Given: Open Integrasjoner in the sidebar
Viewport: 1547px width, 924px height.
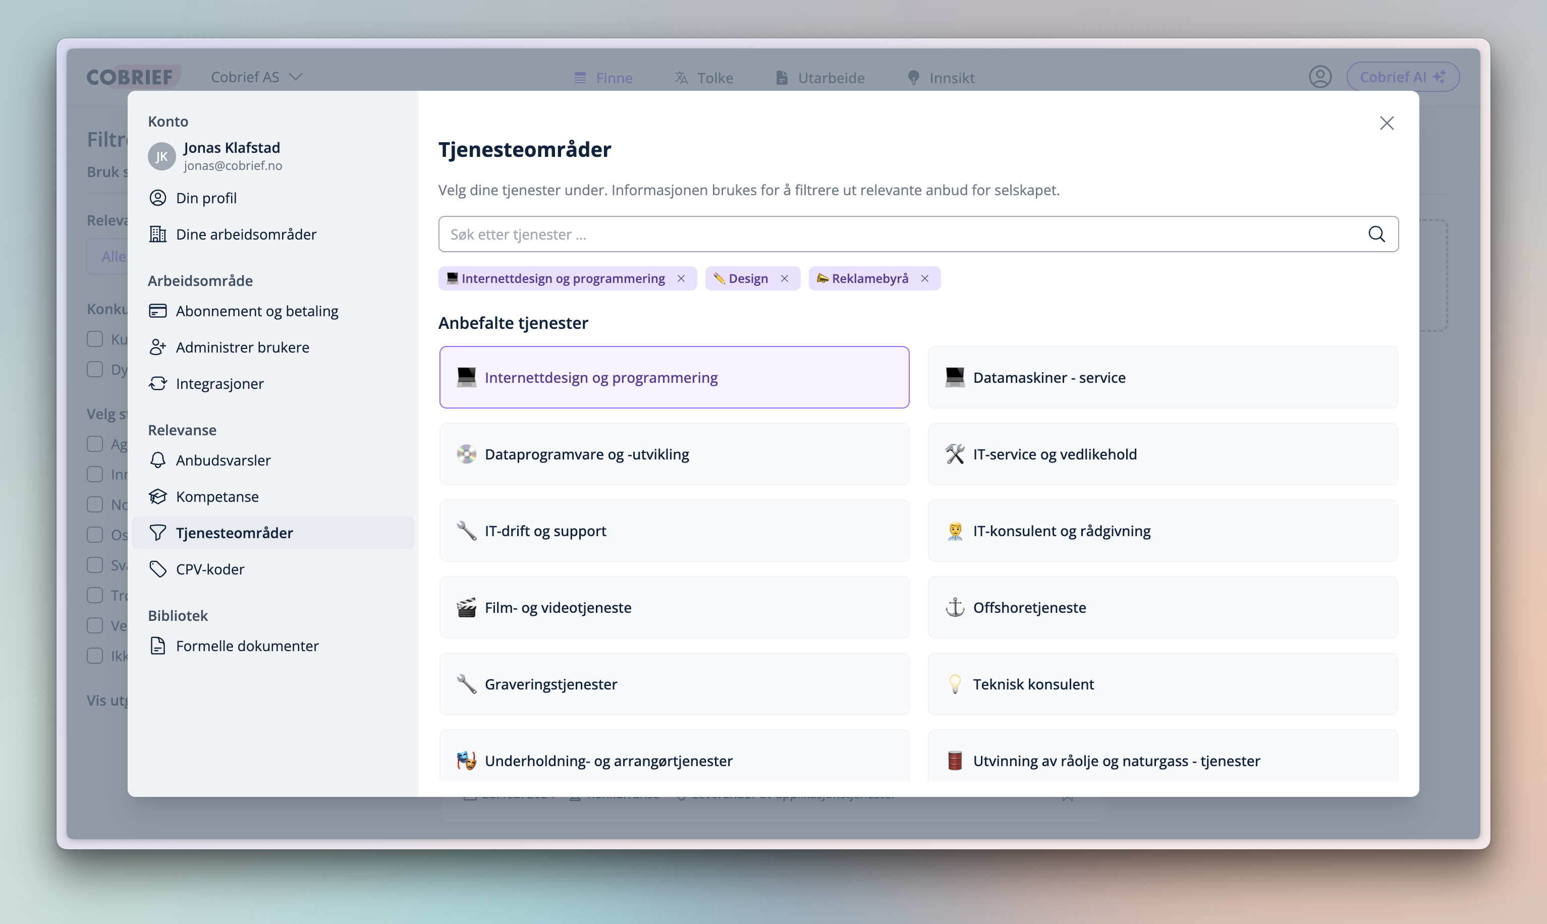Looking at the screenshot, I should coord(219,383).
